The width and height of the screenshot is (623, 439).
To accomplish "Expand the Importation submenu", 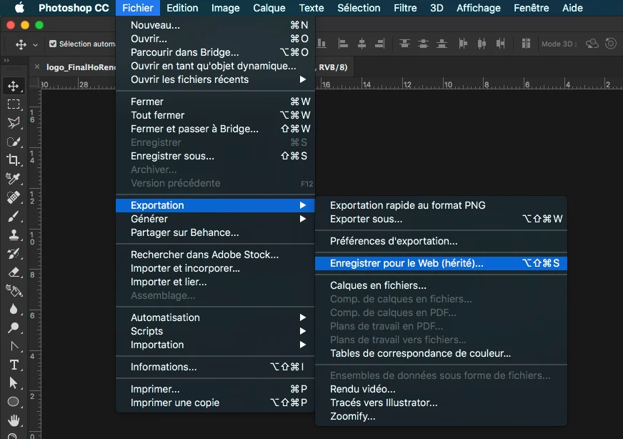I will [x=303, y=345].
